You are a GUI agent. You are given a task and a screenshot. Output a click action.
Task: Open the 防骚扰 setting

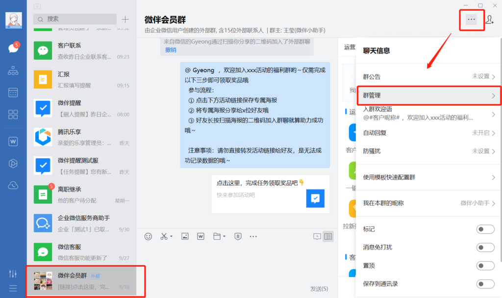click(428, 151)
